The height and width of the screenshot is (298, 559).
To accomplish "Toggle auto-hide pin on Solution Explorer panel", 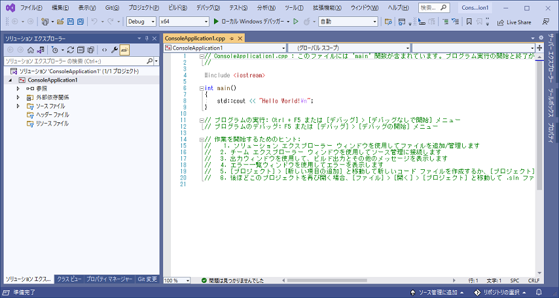I will coord(147,39).
